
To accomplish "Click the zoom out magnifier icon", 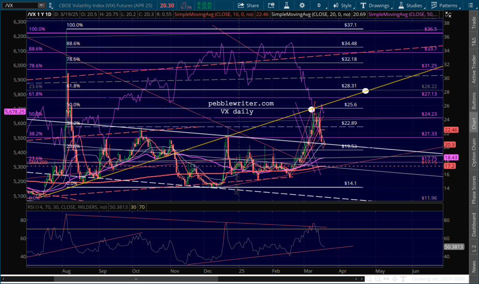I will tap(369, 279).
